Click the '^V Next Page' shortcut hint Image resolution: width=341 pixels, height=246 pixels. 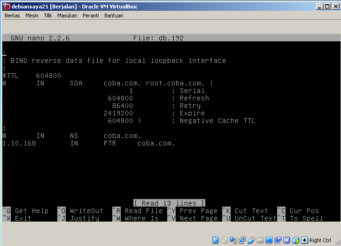point(193,218)
